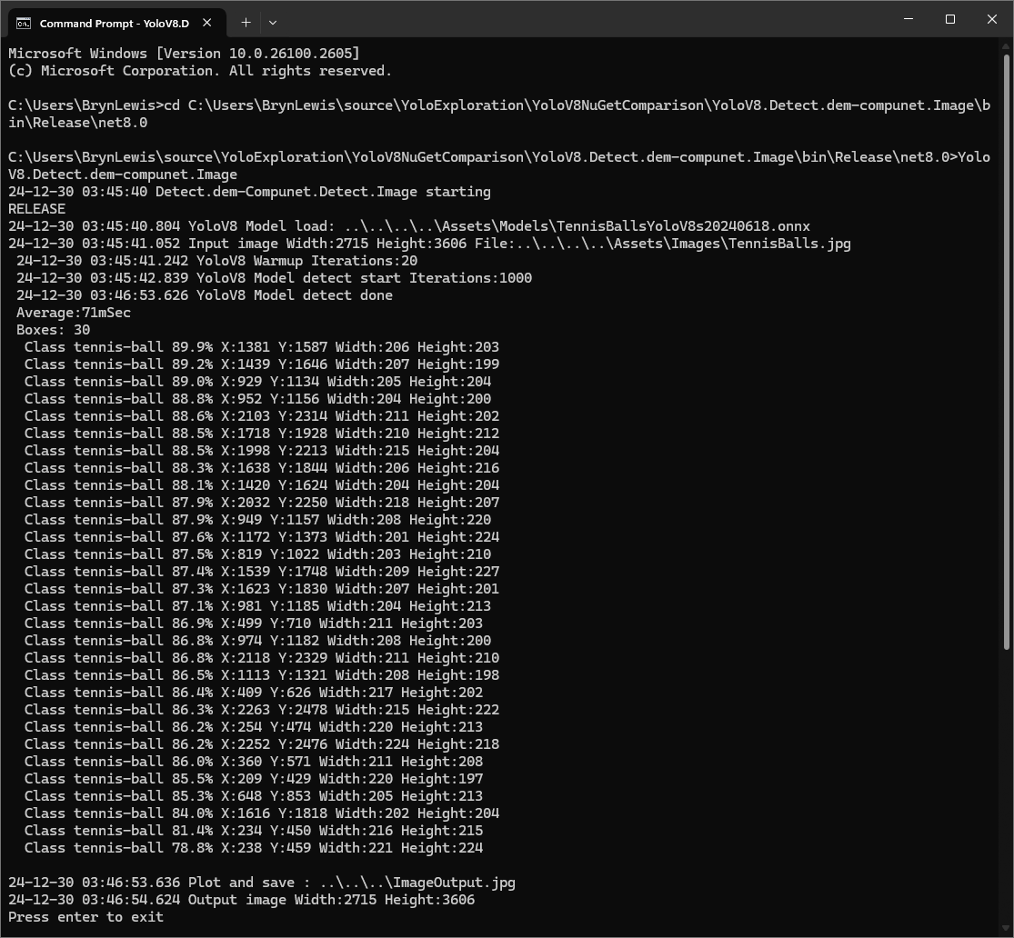Minimize the terminal window

[x=909, y=19]
